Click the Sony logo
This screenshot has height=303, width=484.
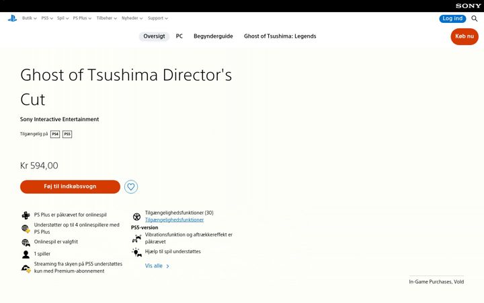pos(469,6)
